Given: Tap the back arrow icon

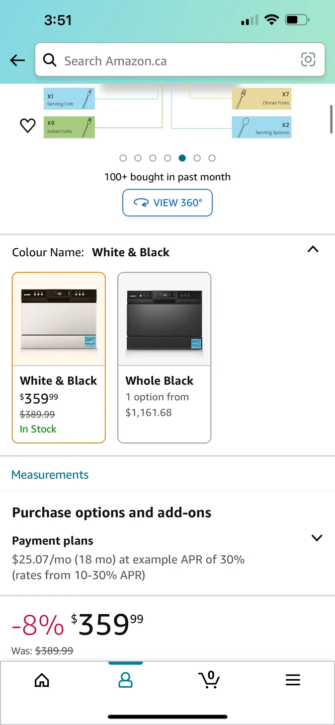Looking at the screenshot, I should [x=18, y=61].
